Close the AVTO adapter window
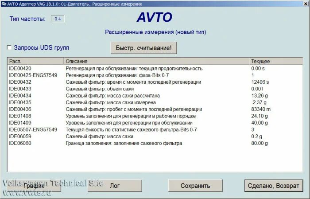Image resolution: width=310 pixels, height=199 pixels. (x=306, y=4)
